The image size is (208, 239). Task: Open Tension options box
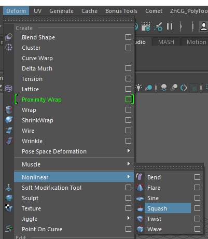pyautogui.click(x=128, y=79)
